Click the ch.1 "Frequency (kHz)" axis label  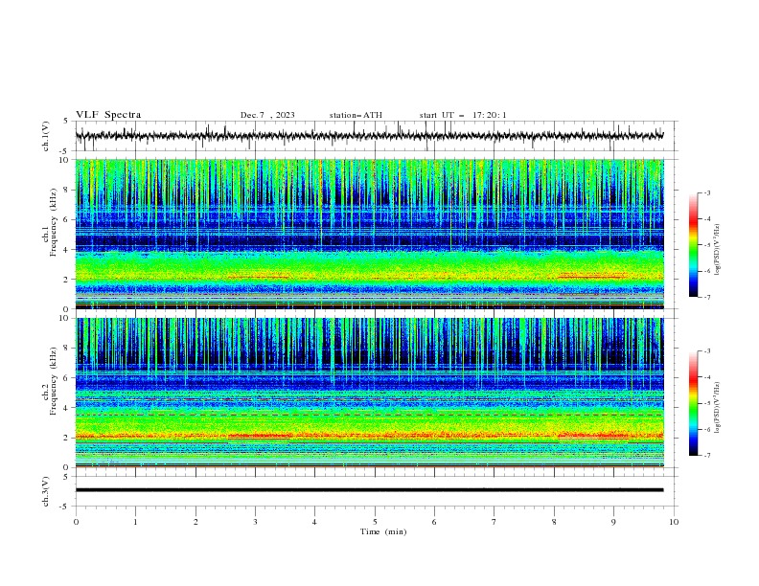coord(53,222)
